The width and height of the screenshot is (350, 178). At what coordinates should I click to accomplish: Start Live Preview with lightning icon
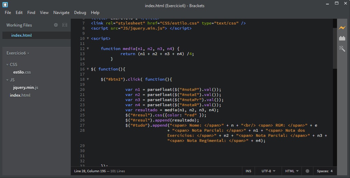[x=342, y=28]
